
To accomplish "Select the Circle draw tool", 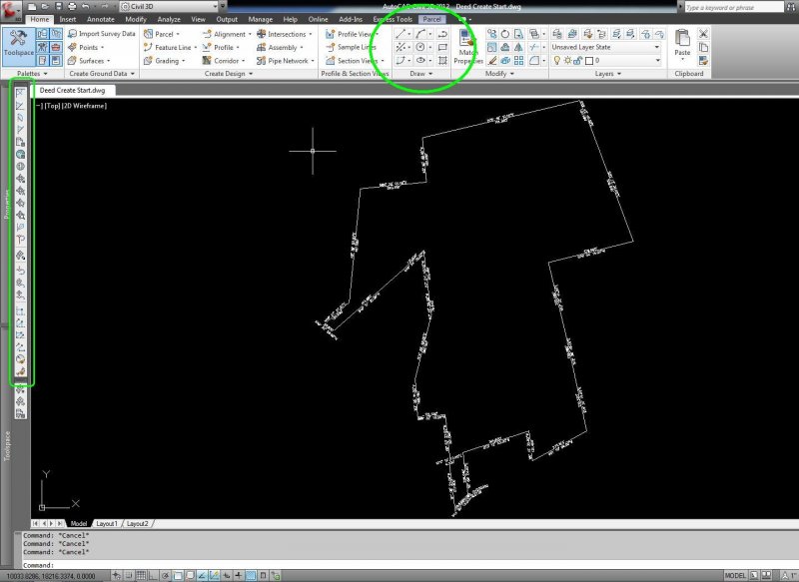I will 420,47.
